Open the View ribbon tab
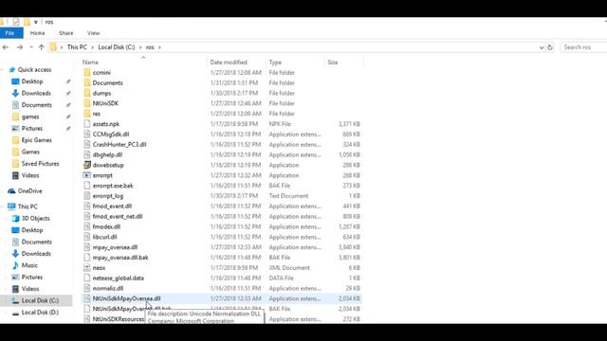The width and height of the screenshot is (607, 341). [x=93, y=33]
